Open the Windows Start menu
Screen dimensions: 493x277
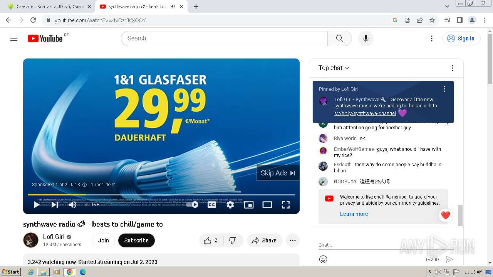[x=11, y=272]
